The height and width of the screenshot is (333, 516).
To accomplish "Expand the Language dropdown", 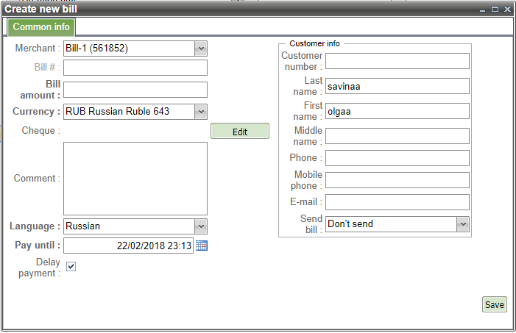I will pos(201,226).
